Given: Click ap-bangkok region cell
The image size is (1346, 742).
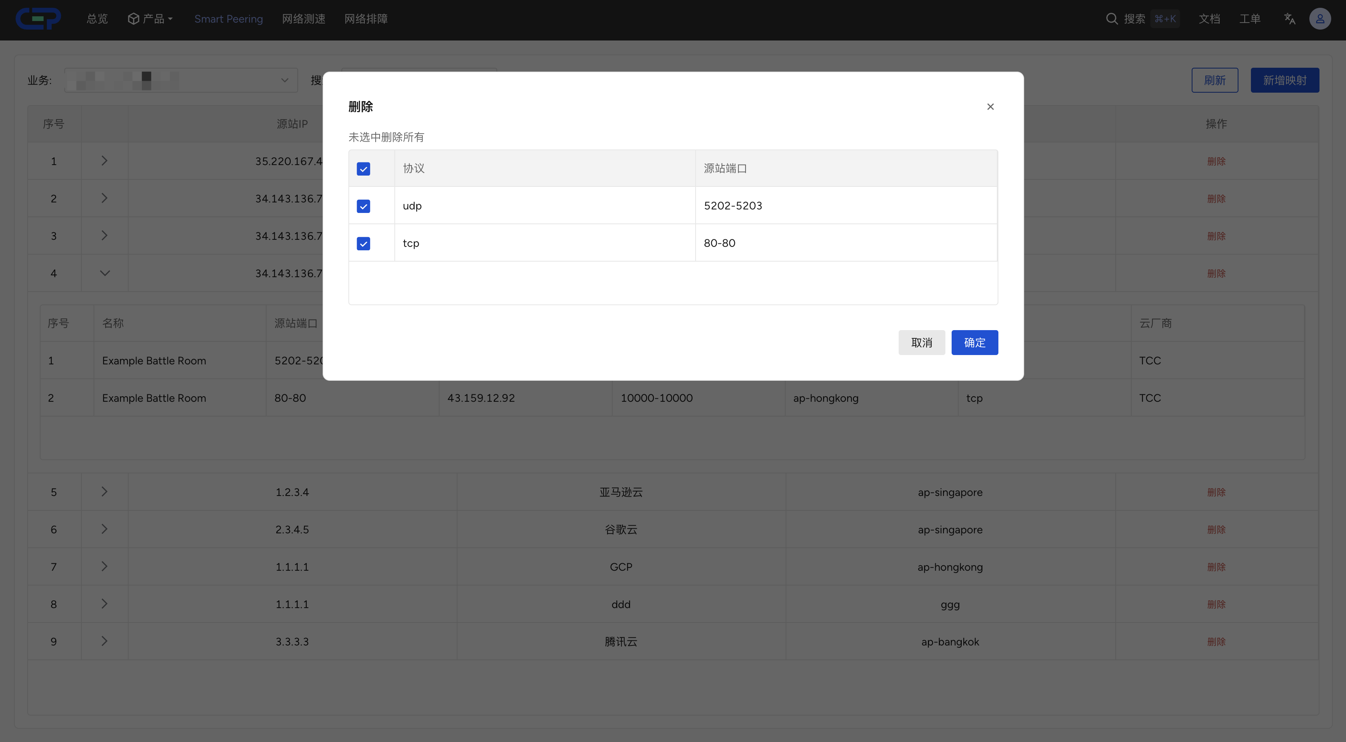Looking at the screenshot, I should click(950, 642).
